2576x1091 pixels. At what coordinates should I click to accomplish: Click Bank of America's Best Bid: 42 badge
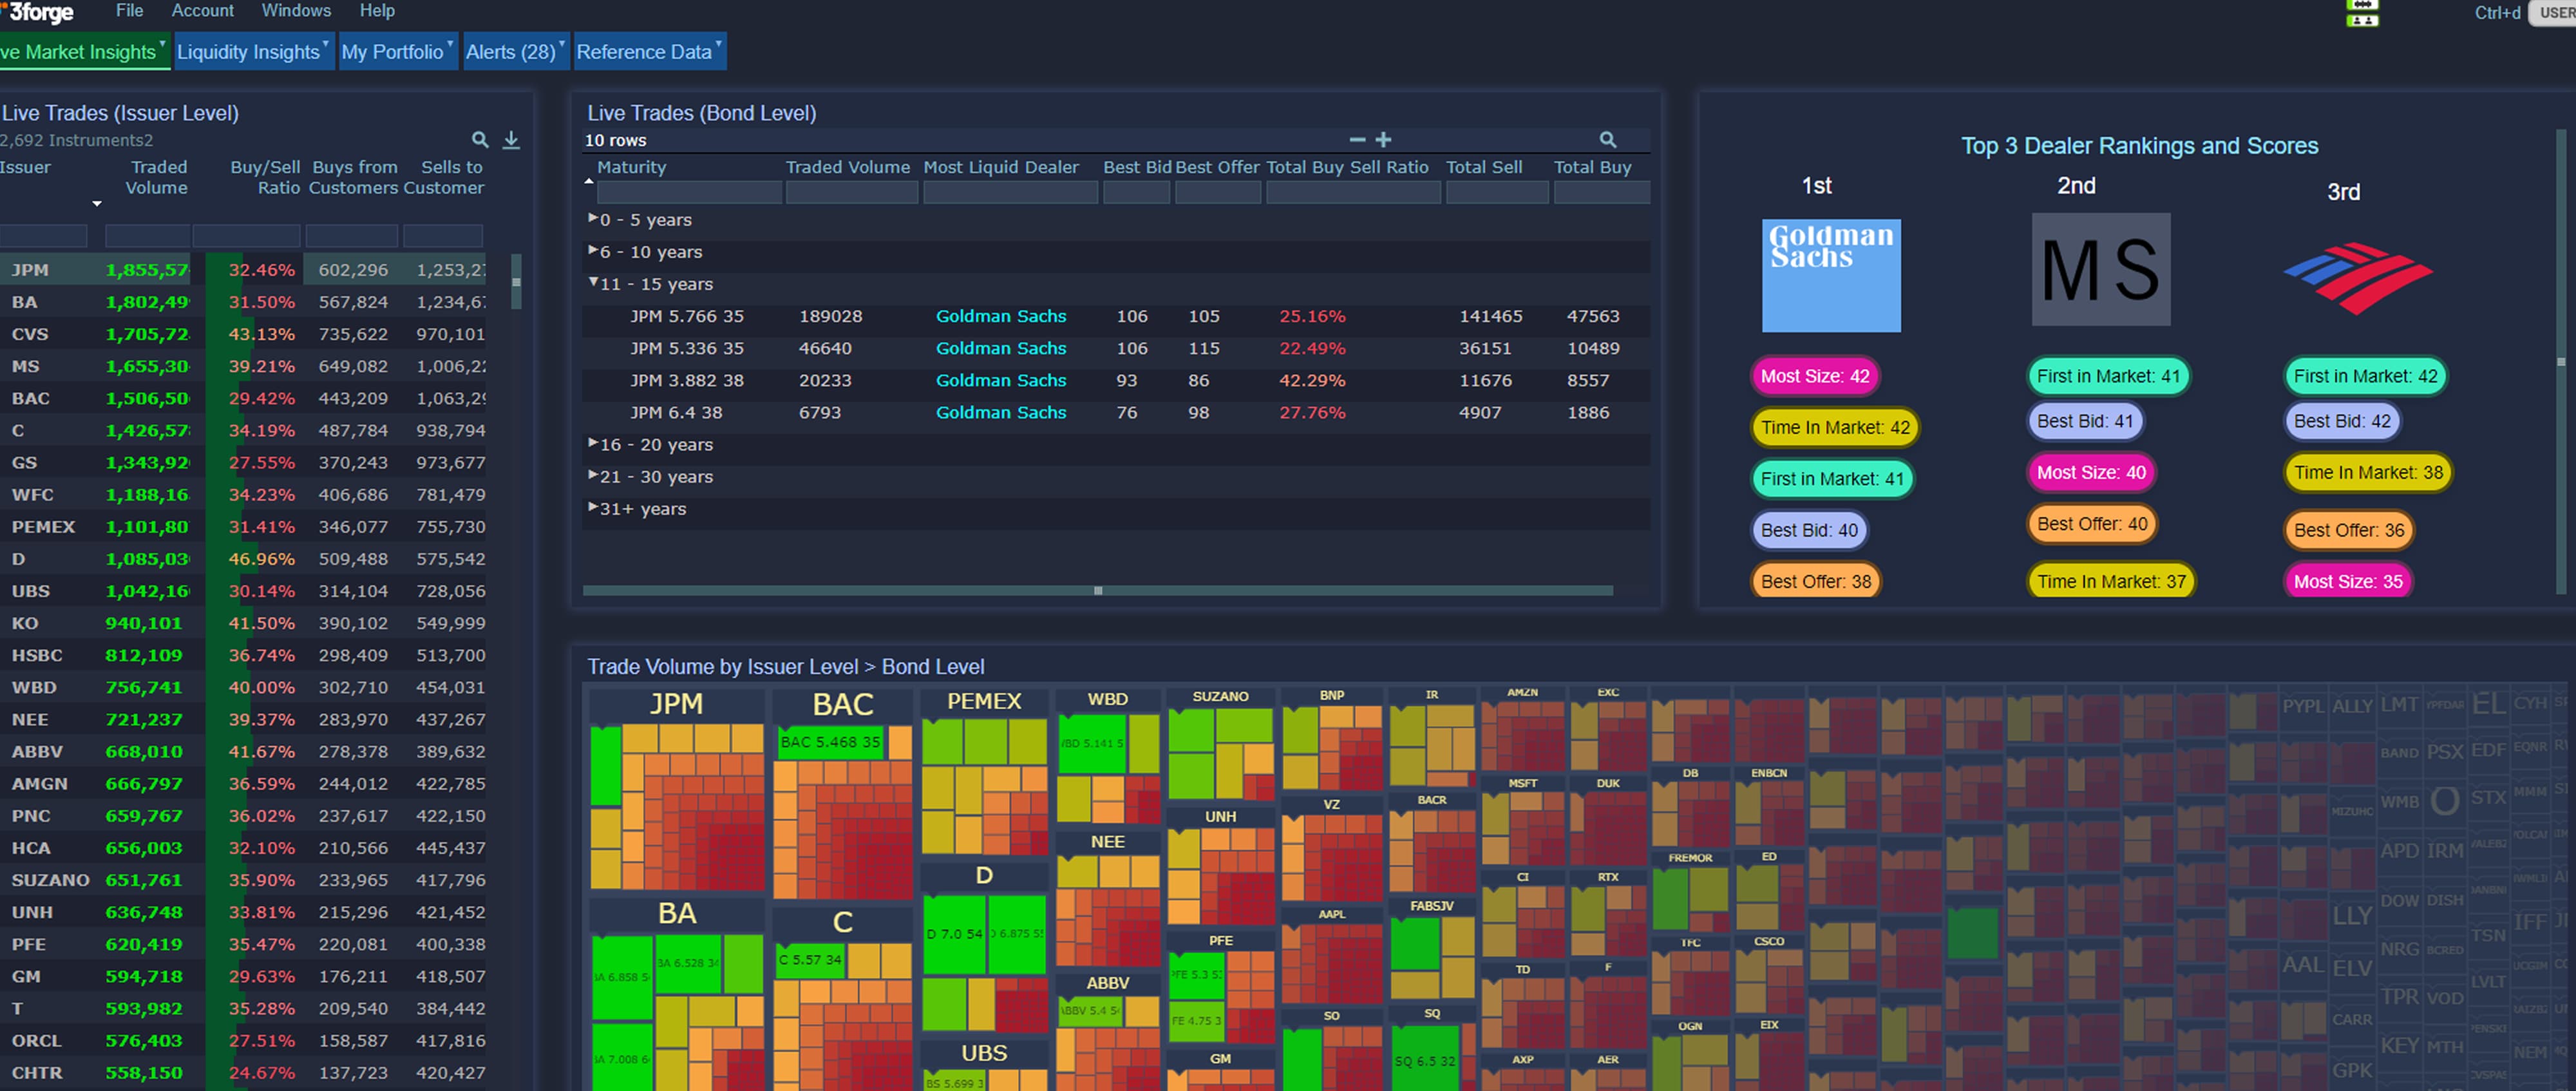pyautogui.click(x=2341, y=421)
